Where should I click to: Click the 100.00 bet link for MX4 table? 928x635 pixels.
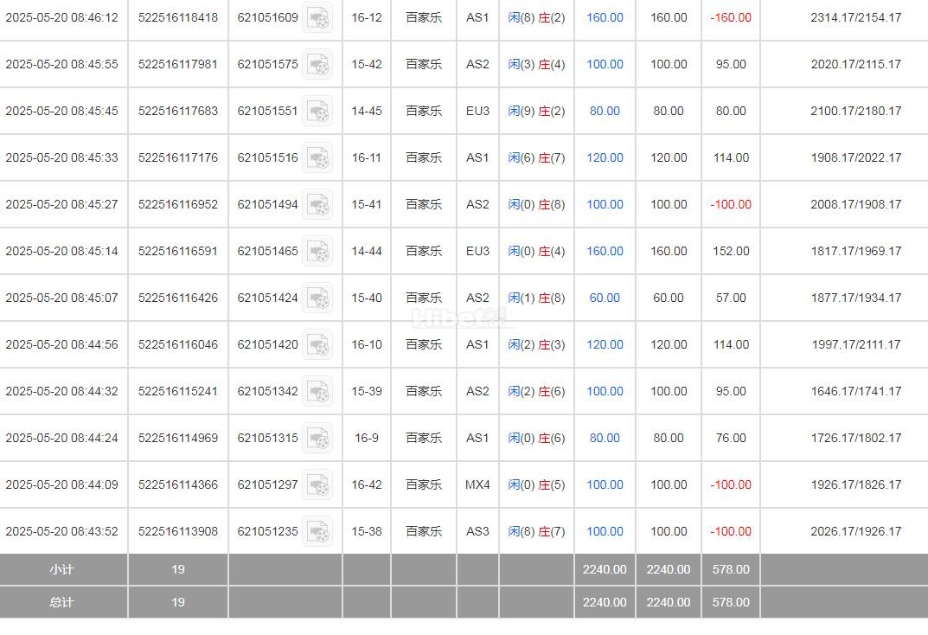(605, 484)
